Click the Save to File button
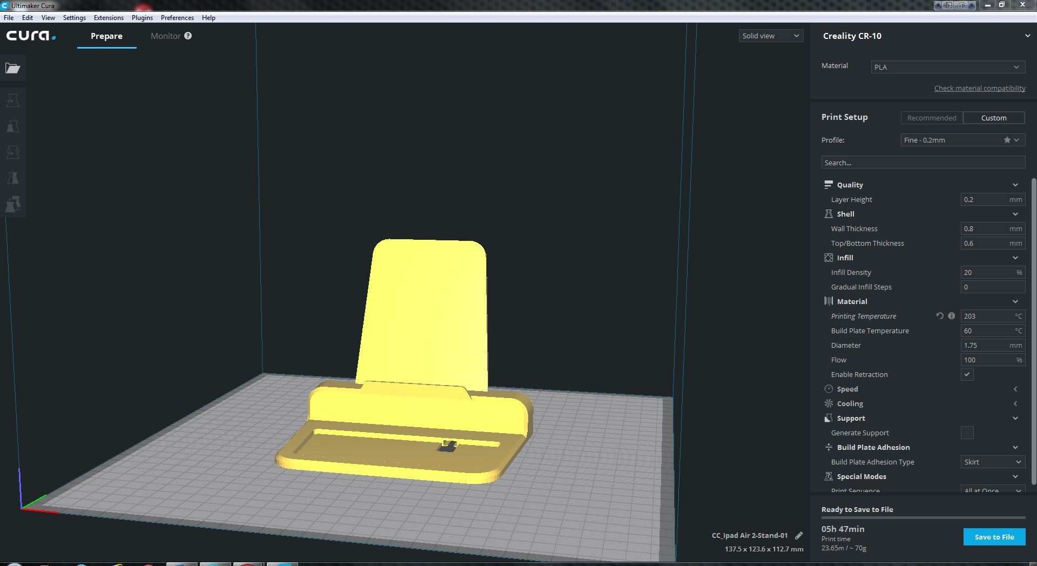This screenshot has height=566, width=1037. coord(994,537)
